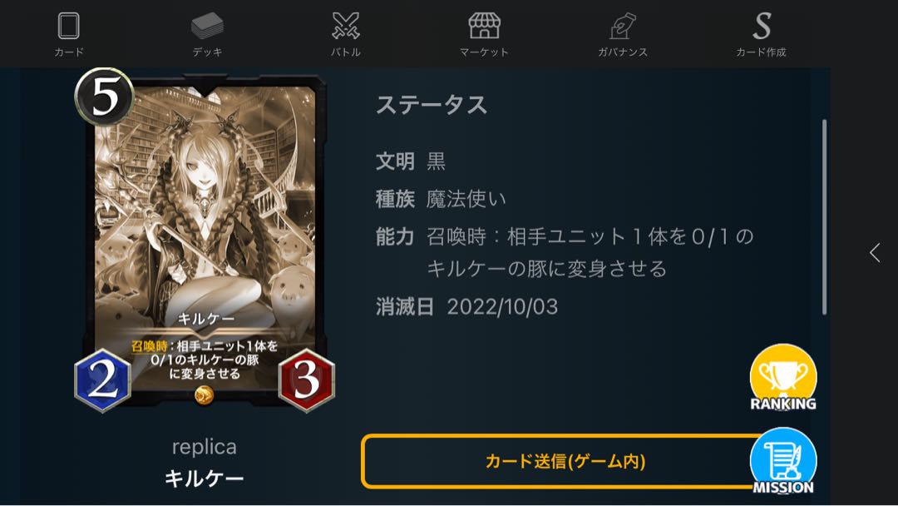This screenshot has height=506, width=898.
Task: Open the ガバナンス governance icon
Action: [x=623, y=27]
